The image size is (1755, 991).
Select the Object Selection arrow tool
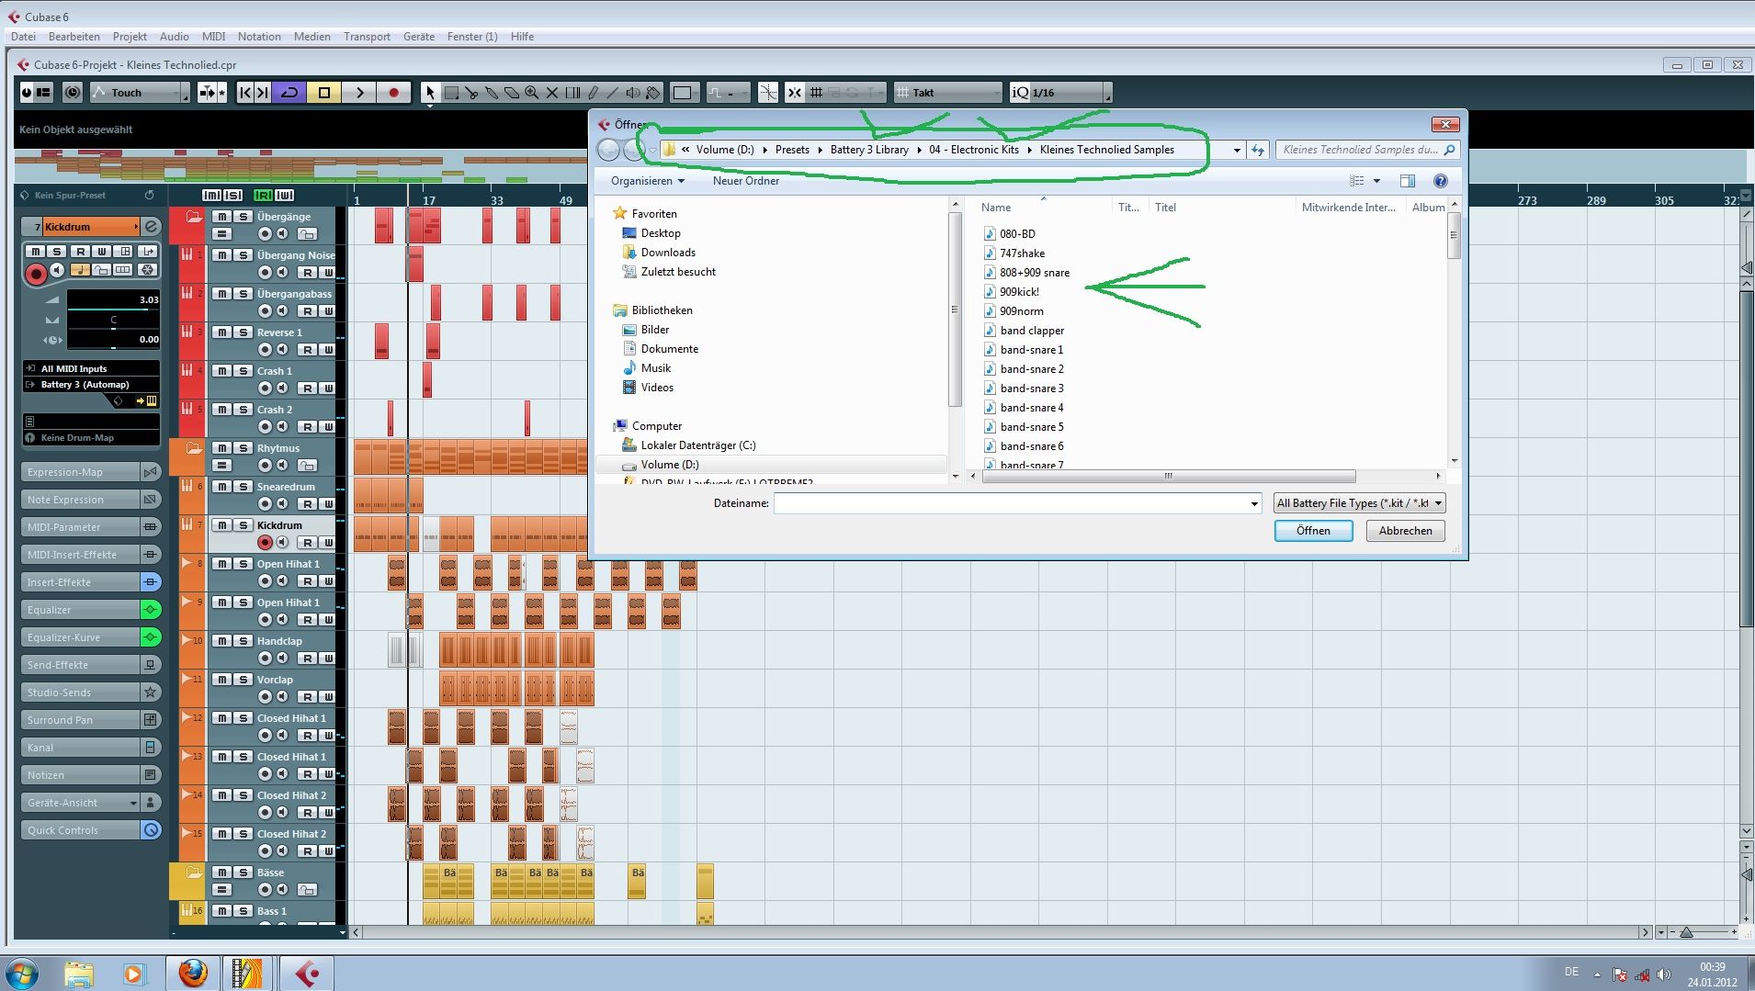(x=430, y=93)
